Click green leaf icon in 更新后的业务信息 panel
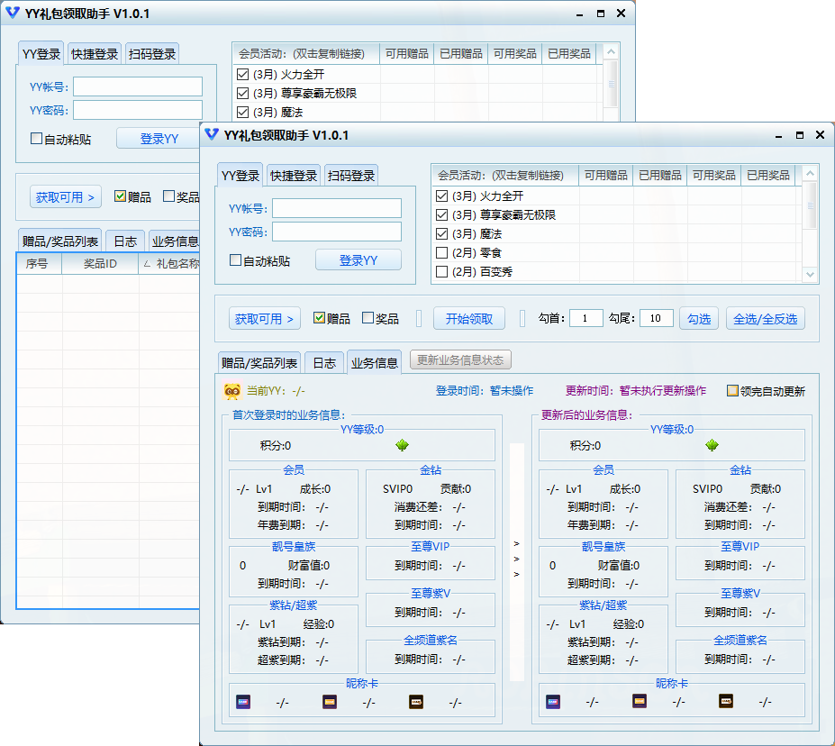The height and width of the screenshot is (746, 835). (x=712, y=445)
